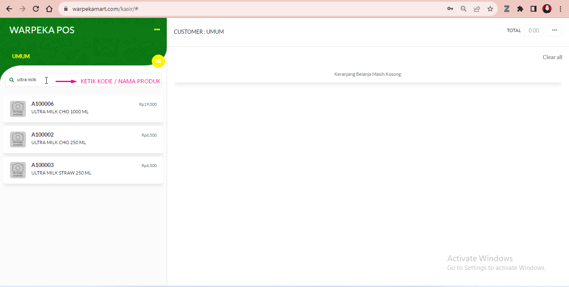This screenshot has height=287, width=569.
Task: Click the product search field
Action: pyautogui.click(x=83, y=80)
